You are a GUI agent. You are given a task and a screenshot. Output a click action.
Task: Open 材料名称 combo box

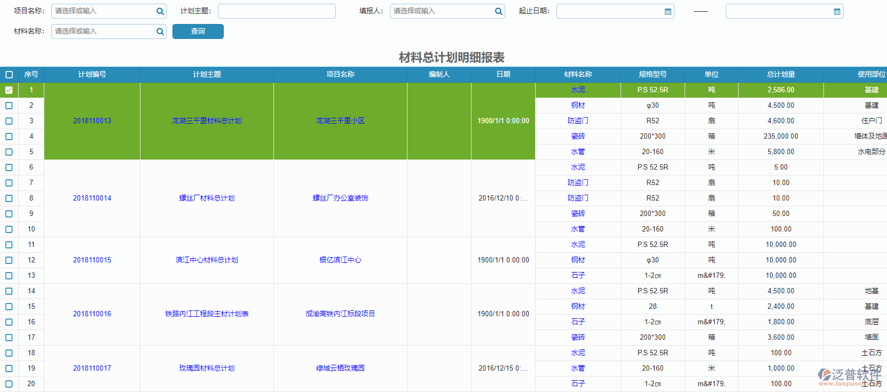point(109,31)
